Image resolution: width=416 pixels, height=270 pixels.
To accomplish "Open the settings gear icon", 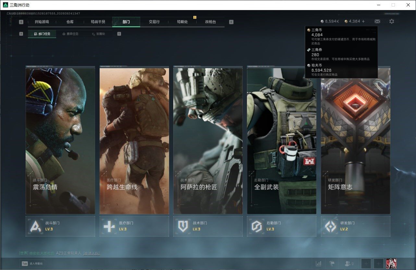I will point(392,21).
